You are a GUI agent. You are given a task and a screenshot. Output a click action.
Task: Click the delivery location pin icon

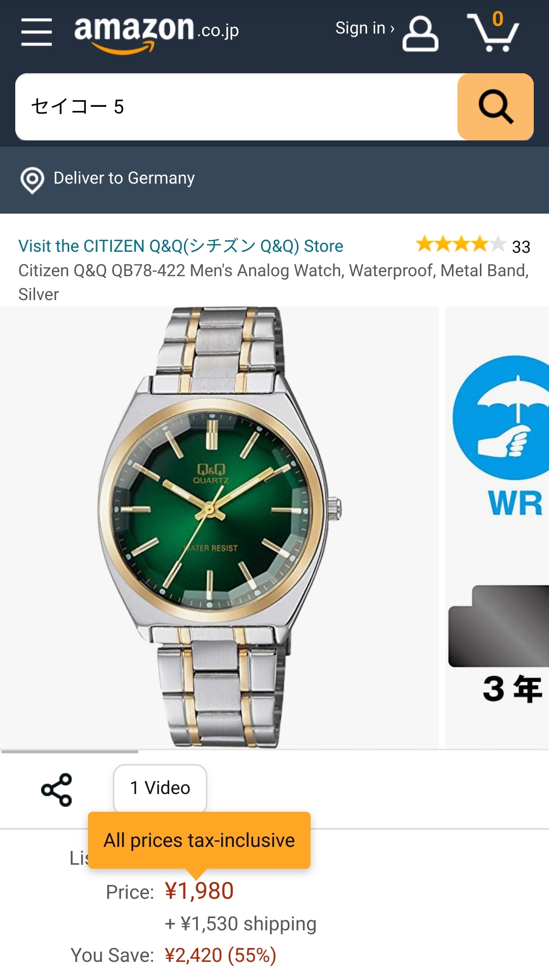pos(32,180)
